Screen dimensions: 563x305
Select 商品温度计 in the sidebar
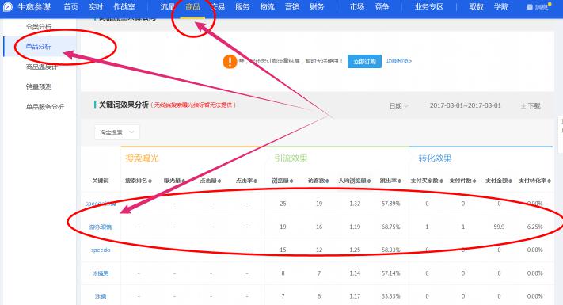click(x=42, y=67)
